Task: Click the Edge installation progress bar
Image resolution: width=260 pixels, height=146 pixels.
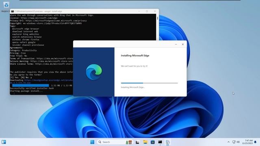Action: 149,83
